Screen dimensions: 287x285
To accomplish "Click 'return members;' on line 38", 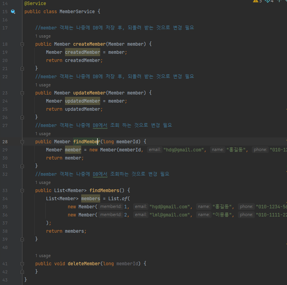I will coord(66,231).
